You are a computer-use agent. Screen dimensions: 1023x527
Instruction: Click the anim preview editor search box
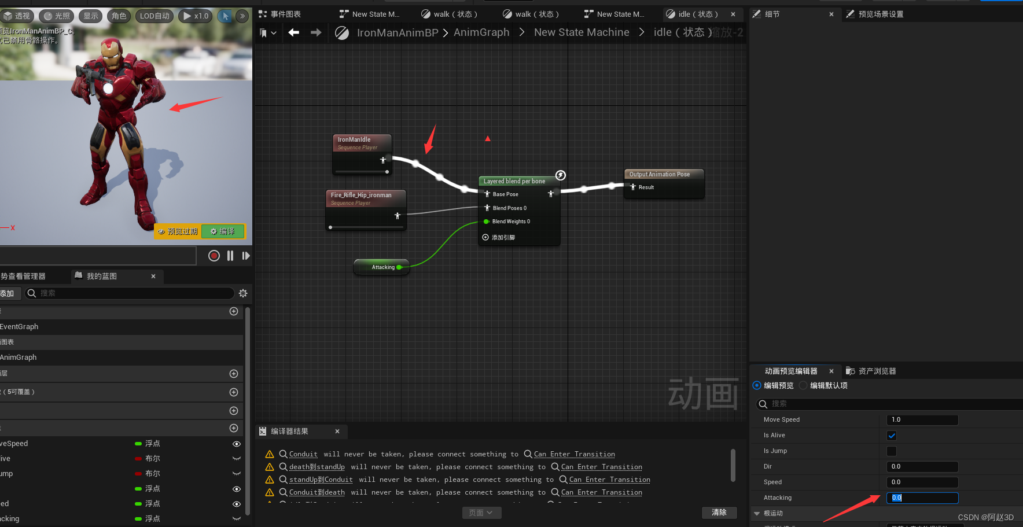click(x=889, y=404)
